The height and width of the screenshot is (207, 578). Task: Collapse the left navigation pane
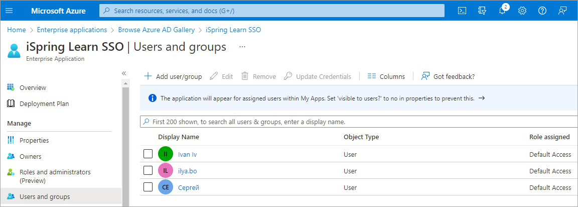point(124,73)
